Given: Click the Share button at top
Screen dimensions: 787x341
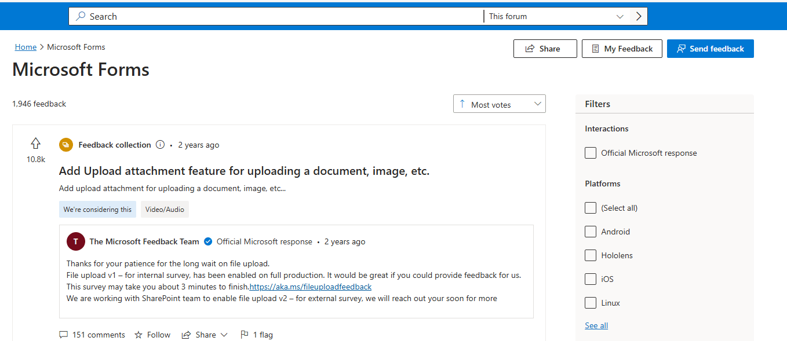Looking at the screenshot, I should 545,49.
